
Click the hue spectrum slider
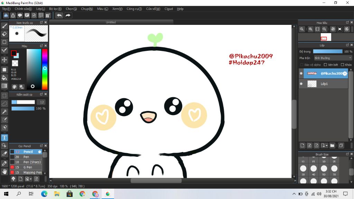click(x=45, y=69)
